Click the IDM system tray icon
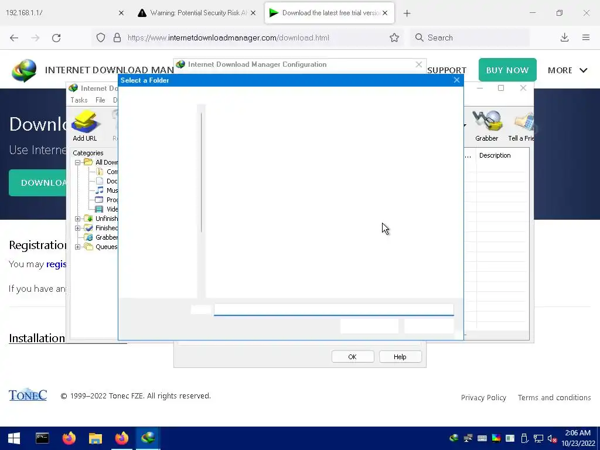 [x=454, y=438]
